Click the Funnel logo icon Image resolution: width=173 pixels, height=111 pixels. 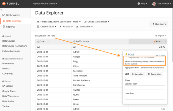4,4
